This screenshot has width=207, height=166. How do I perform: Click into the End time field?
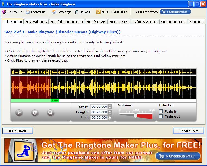point(99,118)
